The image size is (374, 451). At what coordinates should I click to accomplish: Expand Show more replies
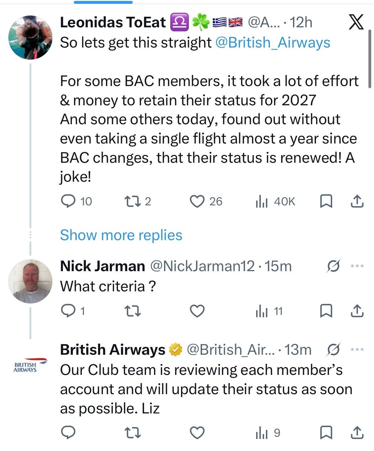tap(121, 235)
